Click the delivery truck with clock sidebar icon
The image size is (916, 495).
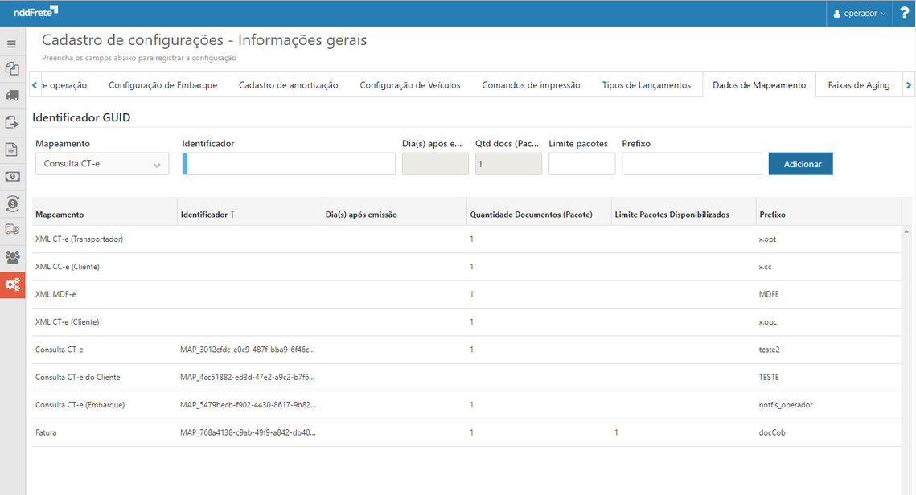(11, 231)
